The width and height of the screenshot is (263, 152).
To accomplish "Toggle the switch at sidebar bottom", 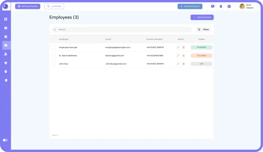I will (x=5, y=140).
